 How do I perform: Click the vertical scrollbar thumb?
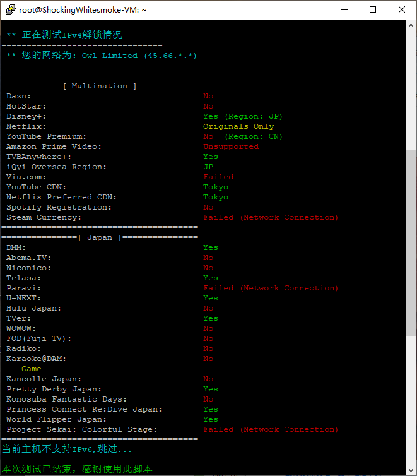[x=411, y=243]
